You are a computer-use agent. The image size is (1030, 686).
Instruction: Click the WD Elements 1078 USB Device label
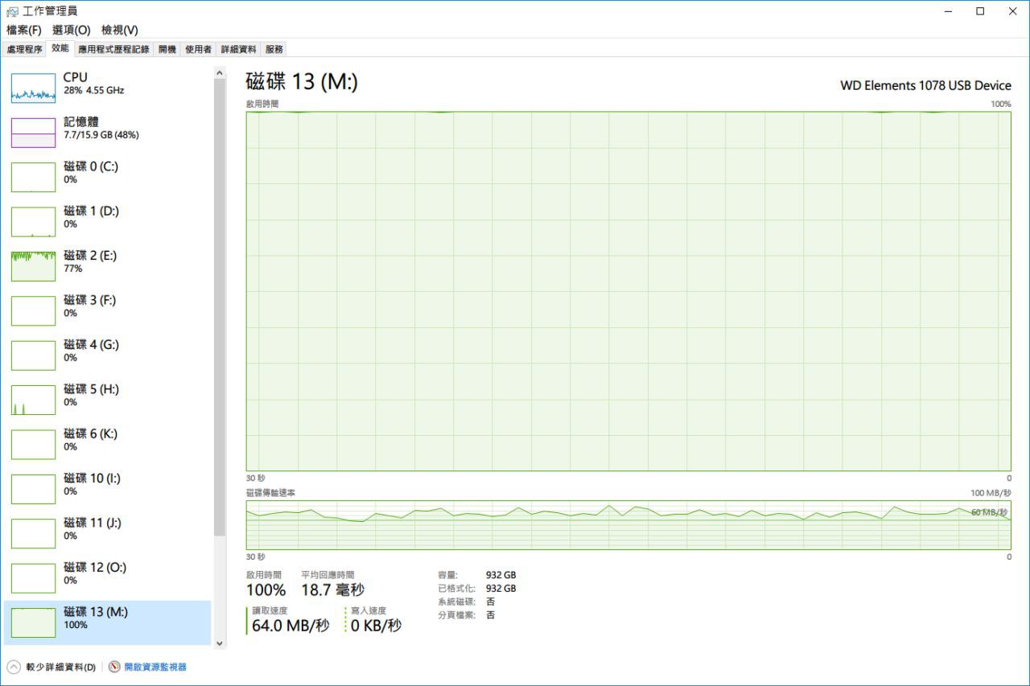[x=926, y=85]
